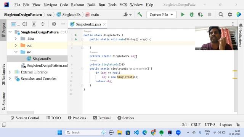The image size is (244, 137).
Task: Open the View menu
Action: (x=37, y=5)
